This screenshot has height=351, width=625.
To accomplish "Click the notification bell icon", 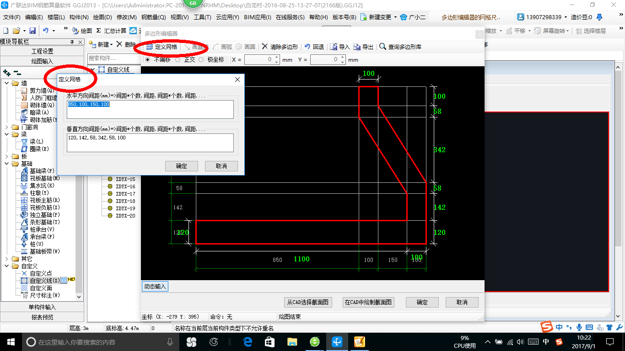I will (600, 17).
